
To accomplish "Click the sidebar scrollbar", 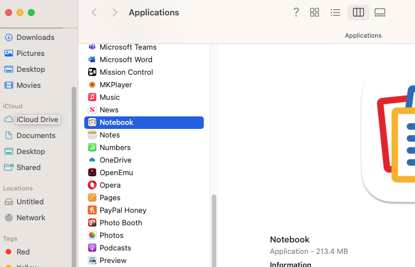I will click(74, 177).
